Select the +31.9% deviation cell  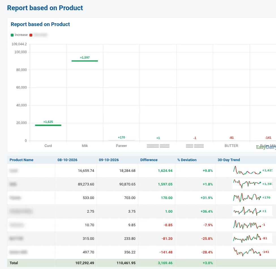click(x=195, y=198)
